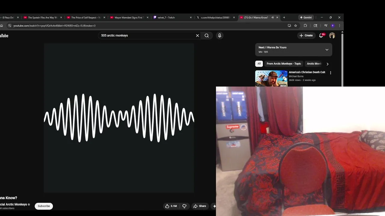Dislike the video with thumbs down
Image resolution: width=385 pixels, height=216 pixels.
pyautogui.click(x=184, y=206)
